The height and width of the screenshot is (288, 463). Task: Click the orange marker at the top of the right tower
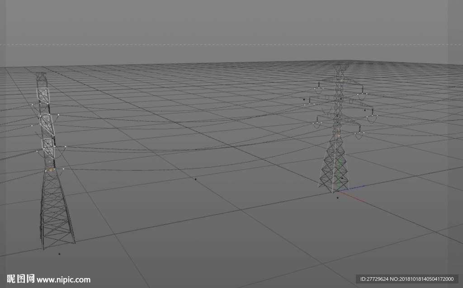click(342, 80)
